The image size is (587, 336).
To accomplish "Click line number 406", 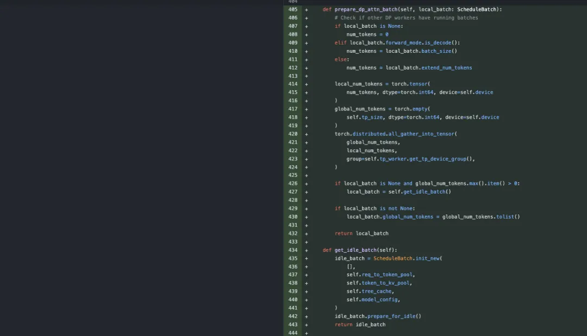I will click(293, 17).
